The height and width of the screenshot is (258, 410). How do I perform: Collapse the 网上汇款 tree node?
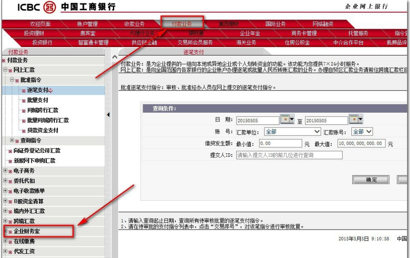[x=5, y=69]
